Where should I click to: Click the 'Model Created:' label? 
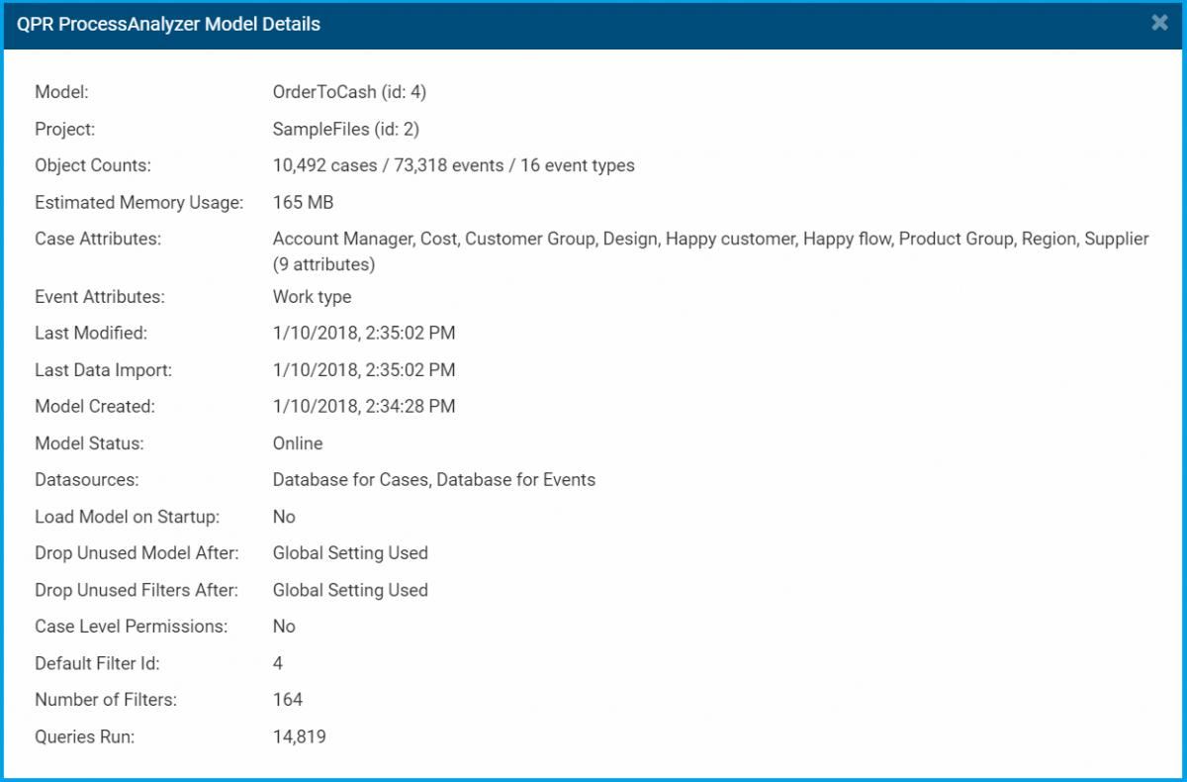(95, 406)
